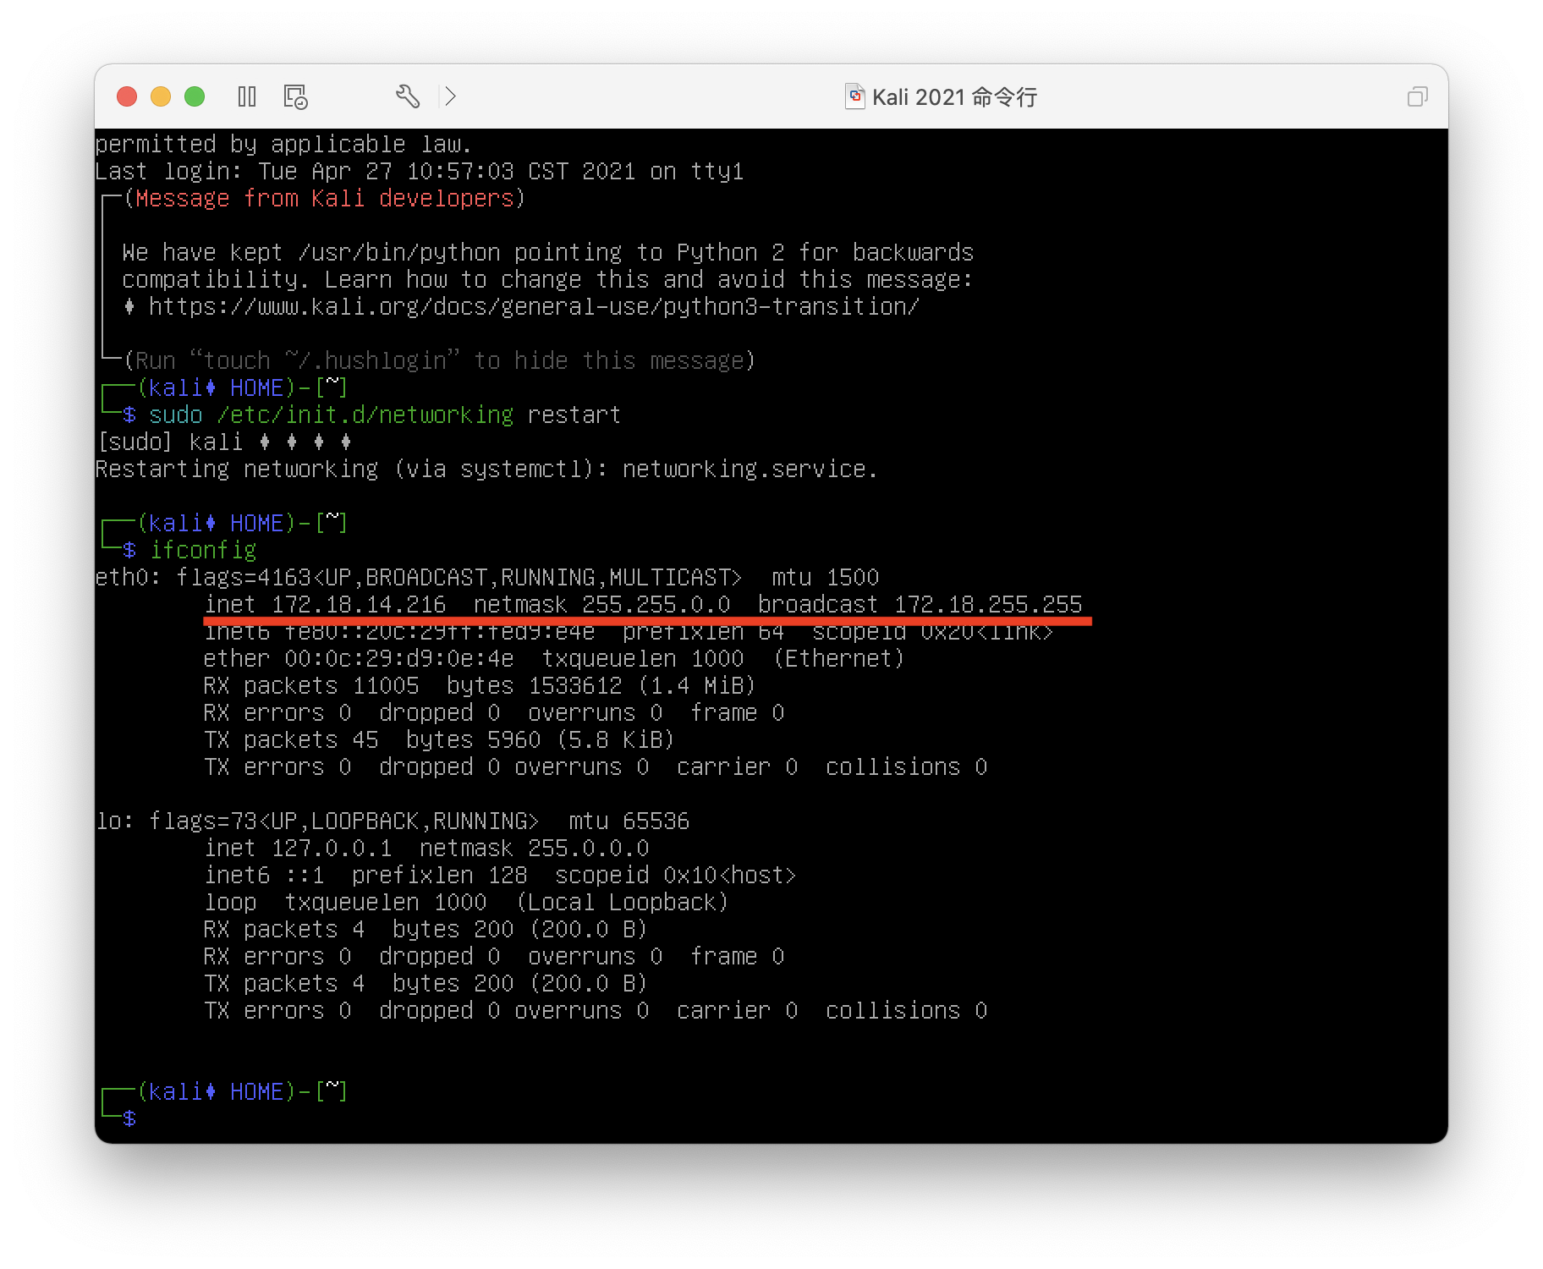
Task: Enter single window mode icon
Action: point(1417,96)
